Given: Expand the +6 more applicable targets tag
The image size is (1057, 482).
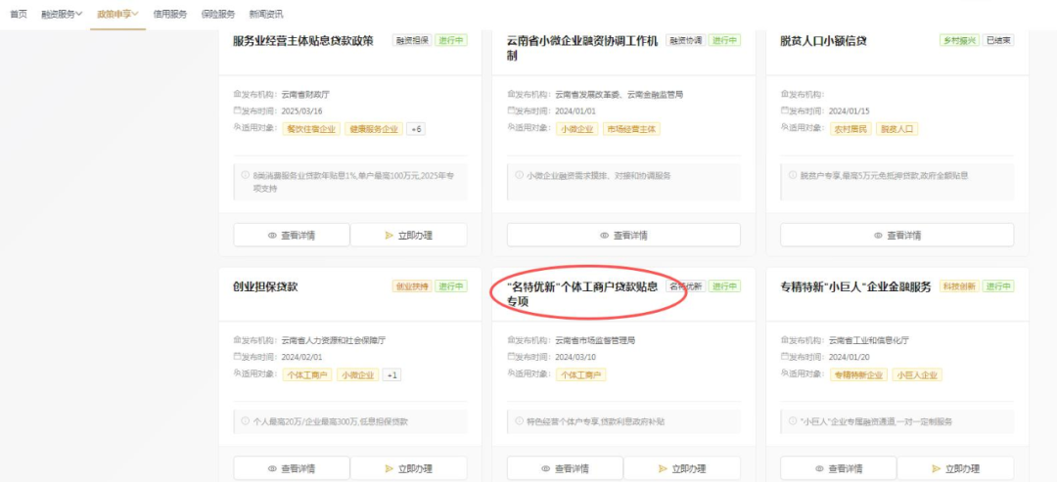Looking at the screenshot, I should coord(416,129).
